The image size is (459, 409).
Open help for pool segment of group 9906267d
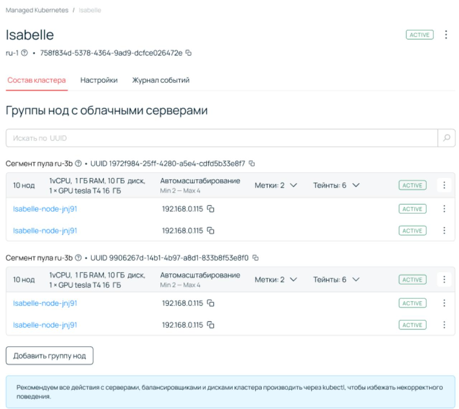coord(78,258)
